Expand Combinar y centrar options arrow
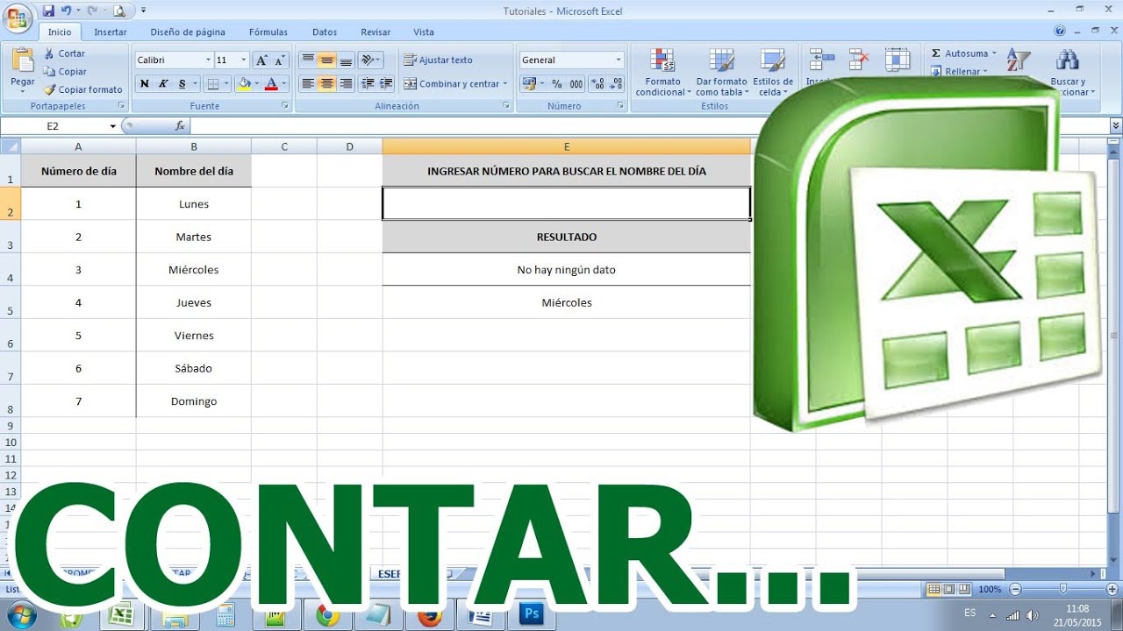Image resolution: width=1123 pixels, height=631 pixels. (505, 84)
